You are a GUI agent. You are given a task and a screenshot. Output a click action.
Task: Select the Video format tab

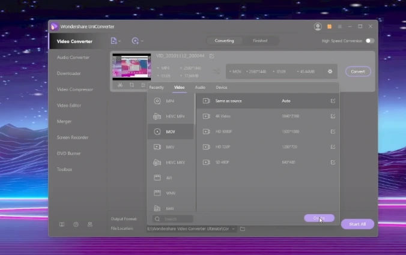(179, 88)
